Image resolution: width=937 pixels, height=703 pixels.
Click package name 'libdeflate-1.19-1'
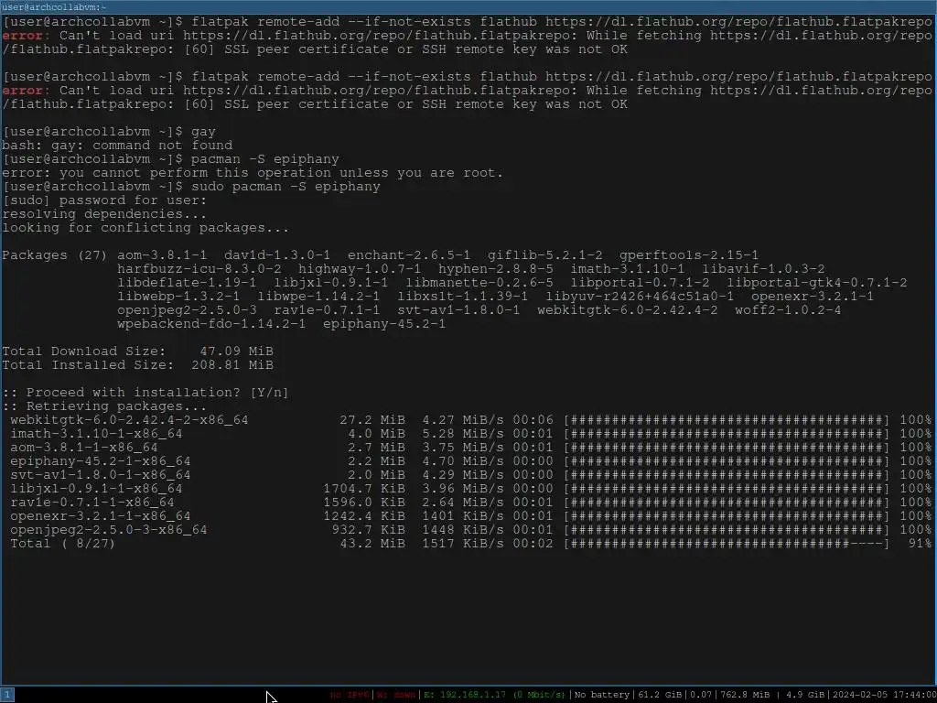pos(187,283)
